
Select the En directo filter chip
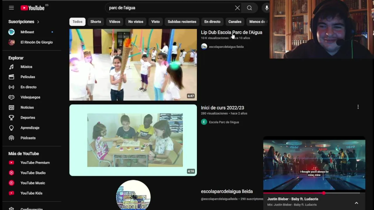click(x=212, y=22)
